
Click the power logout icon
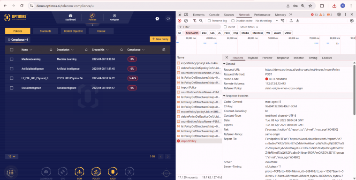(x=168, y=19)
